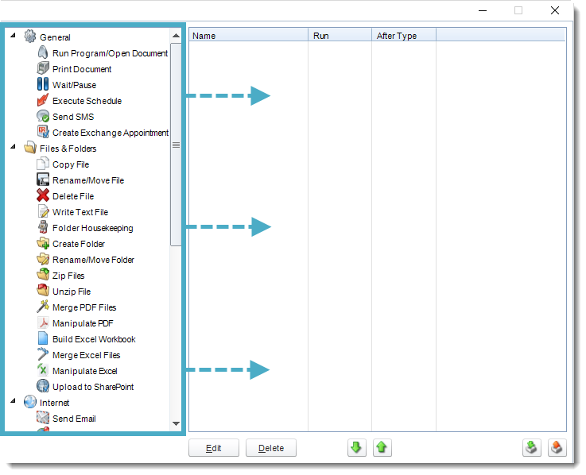
Task: Close the window
Action: pyautogui.click(x=555, y=10)
